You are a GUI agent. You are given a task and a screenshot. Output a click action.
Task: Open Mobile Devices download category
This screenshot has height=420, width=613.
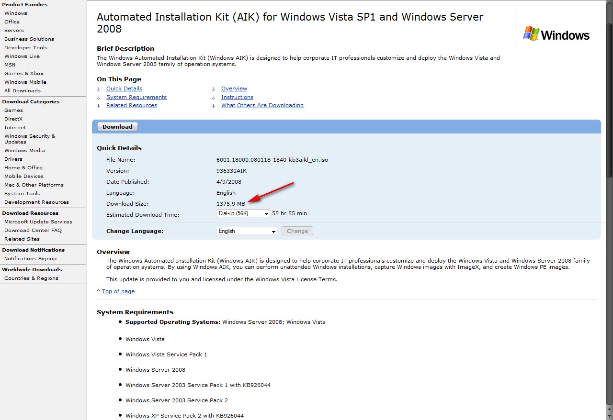(x=24, y=177)
